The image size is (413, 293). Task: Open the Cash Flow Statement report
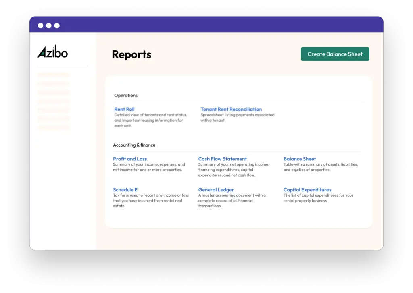click(x=223, y=159)
